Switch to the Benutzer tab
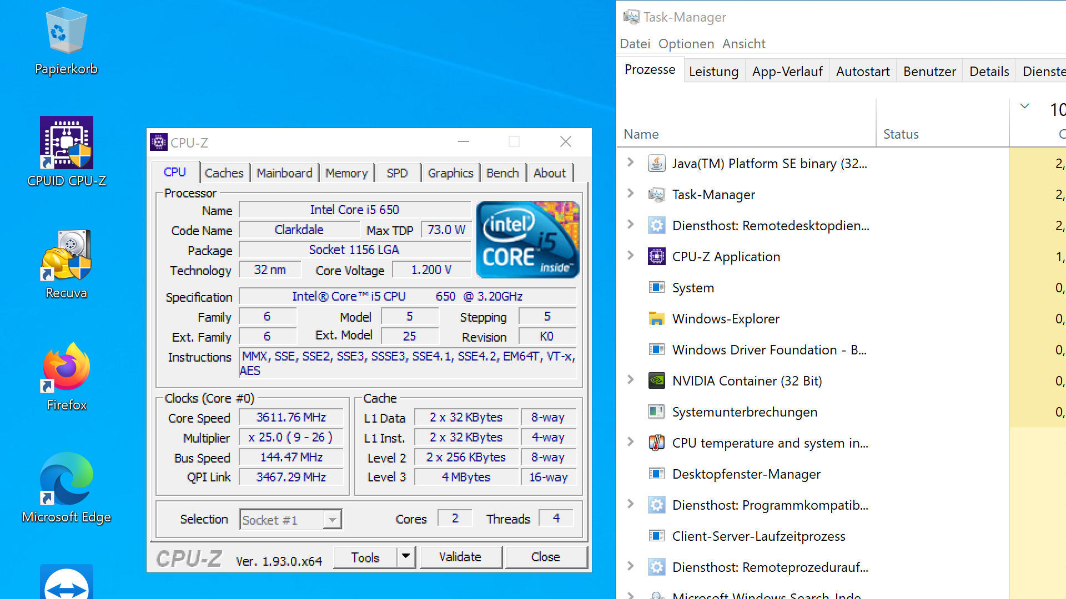Image resolution: width=1066 pixels, height=599 pixels. point(929,72)
